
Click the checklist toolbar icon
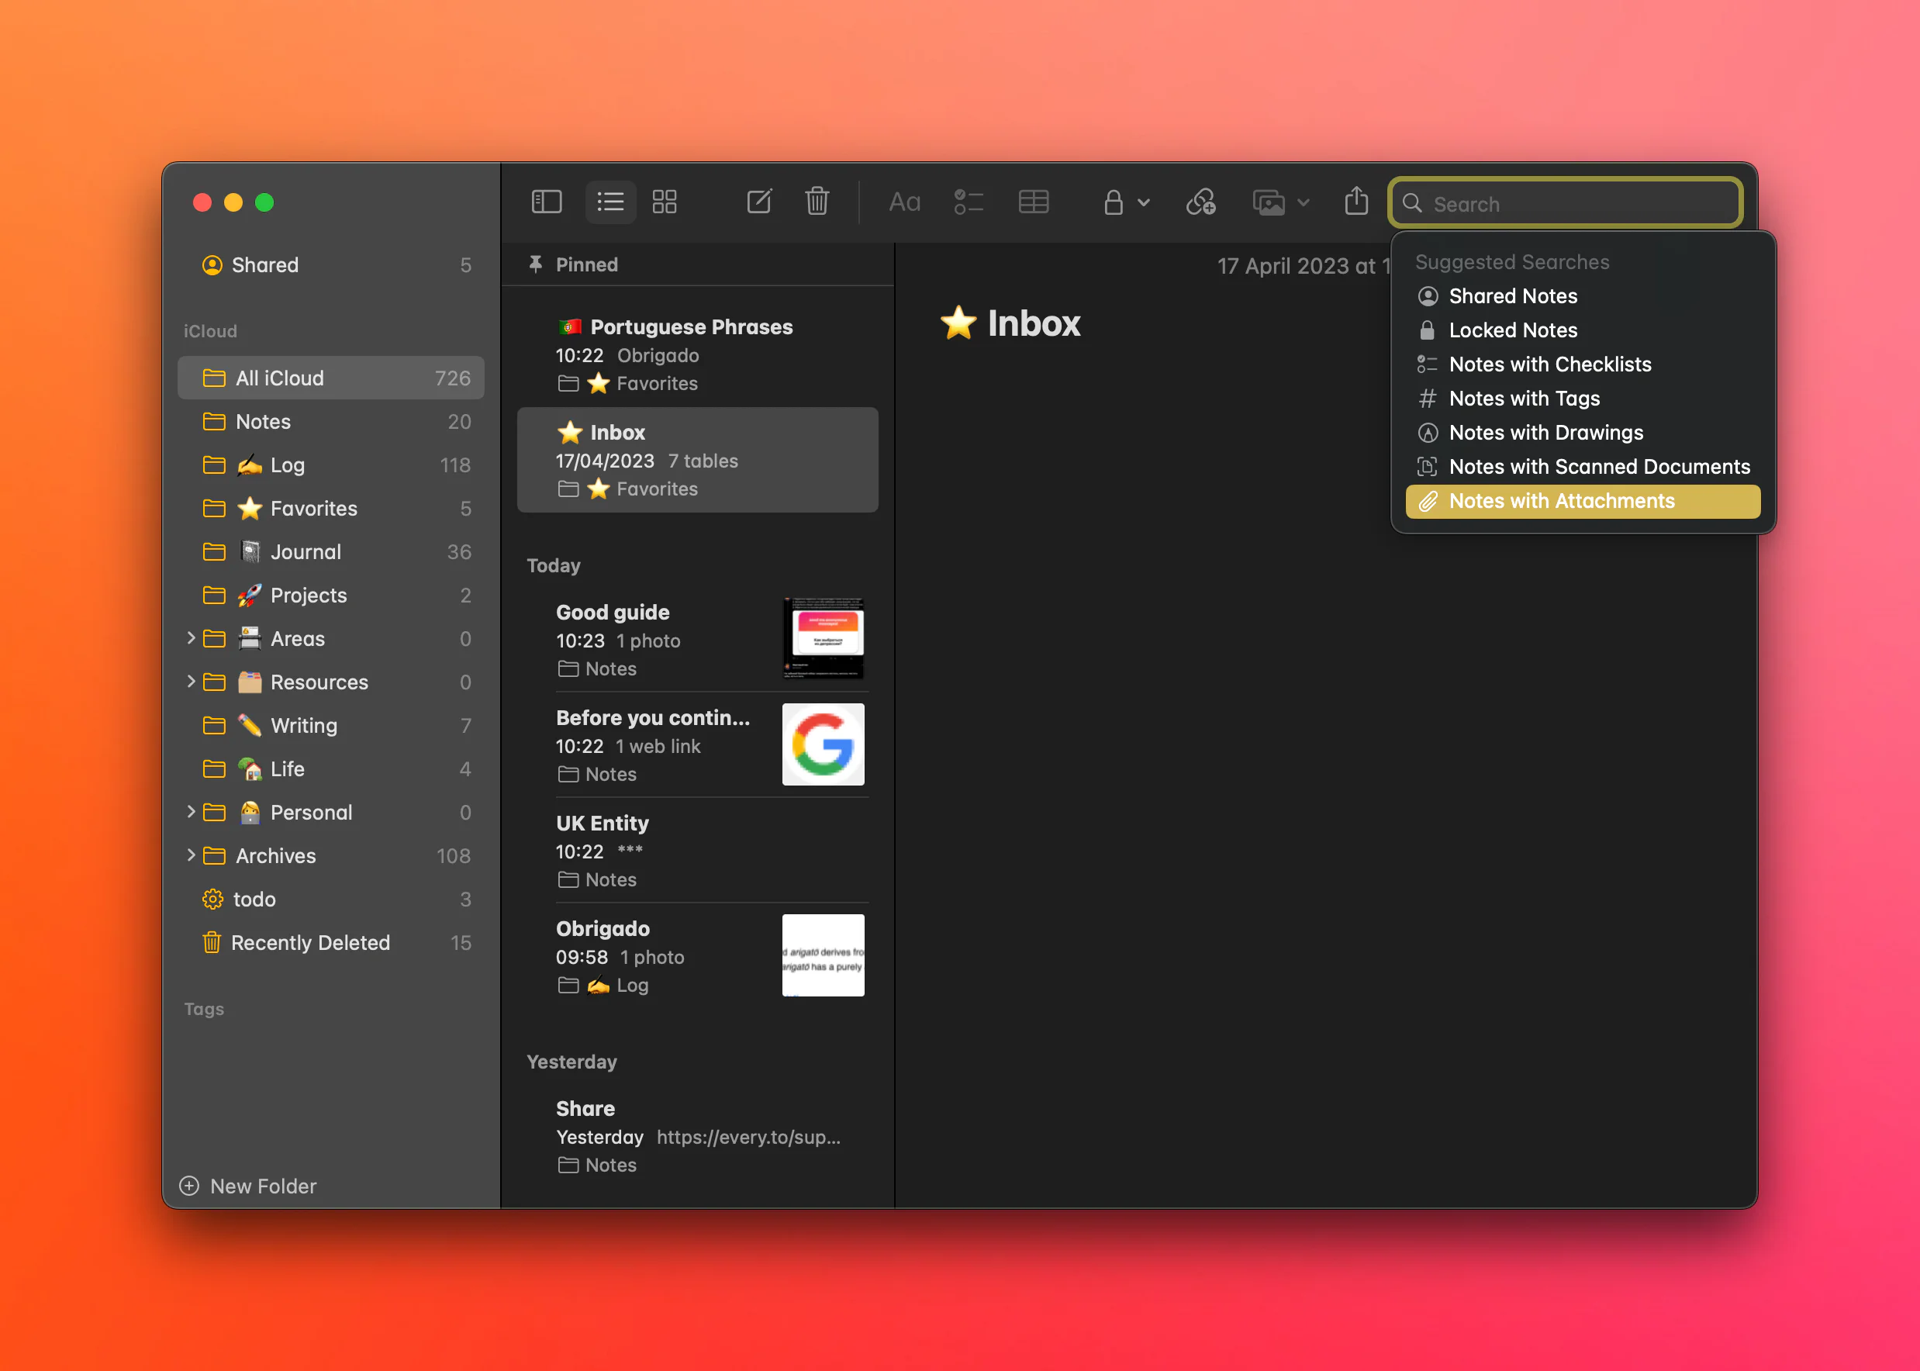pyautogui.click(x=968, y=202)
